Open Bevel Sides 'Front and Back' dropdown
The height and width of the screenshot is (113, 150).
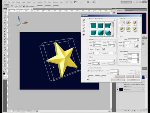pos(133,40)
